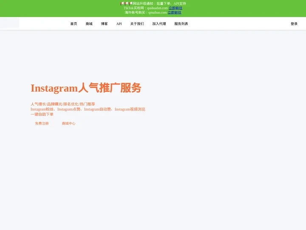
Task: Open the 首页 navigation item
Action: tap(74, 24)
